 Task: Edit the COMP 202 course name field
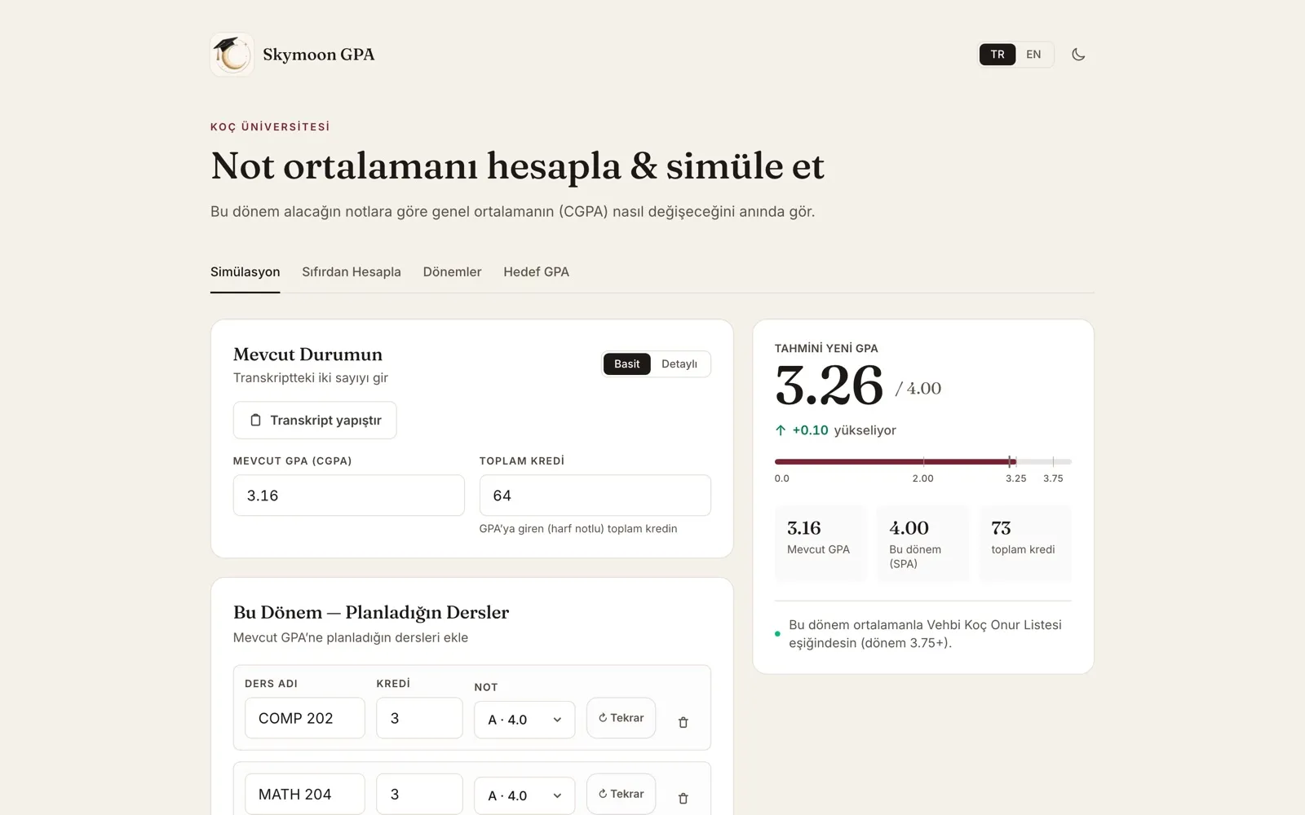click(304, 718)
